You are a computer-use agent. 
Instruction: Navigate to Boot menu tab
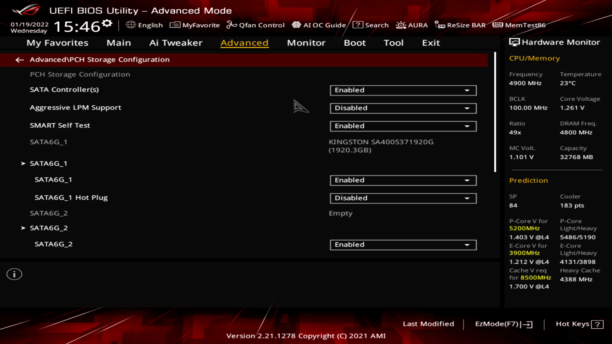point(355,42)
